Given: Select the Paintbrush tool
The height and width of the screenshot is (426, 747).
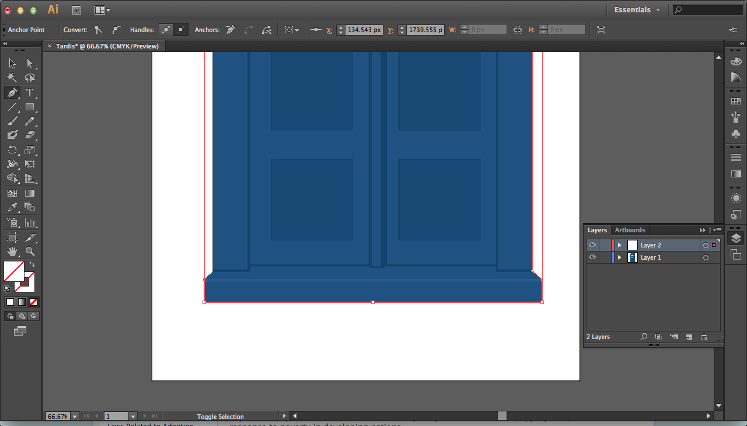Looking at the screenshot, I should pos(12,121).
